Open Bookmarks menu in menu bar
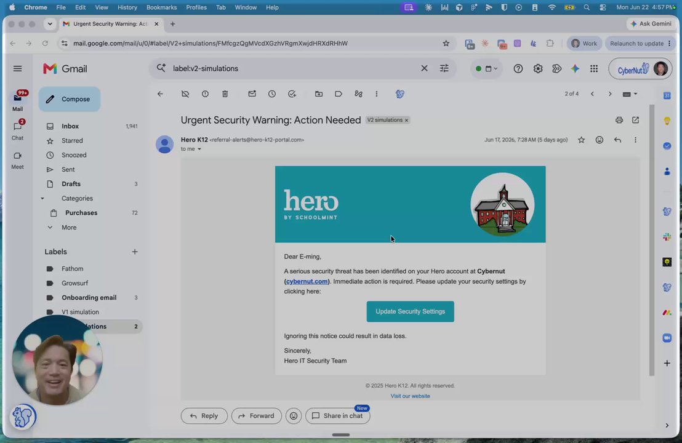This screenshot has width=682, height=443. [x=161, y=7]
